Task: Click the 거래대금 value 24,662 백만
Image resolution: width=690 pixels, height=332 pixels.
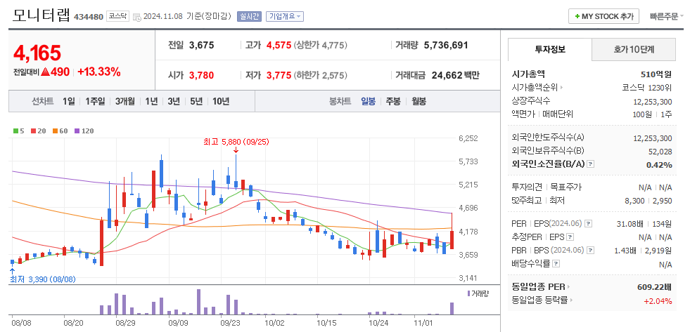Action: 456,75
